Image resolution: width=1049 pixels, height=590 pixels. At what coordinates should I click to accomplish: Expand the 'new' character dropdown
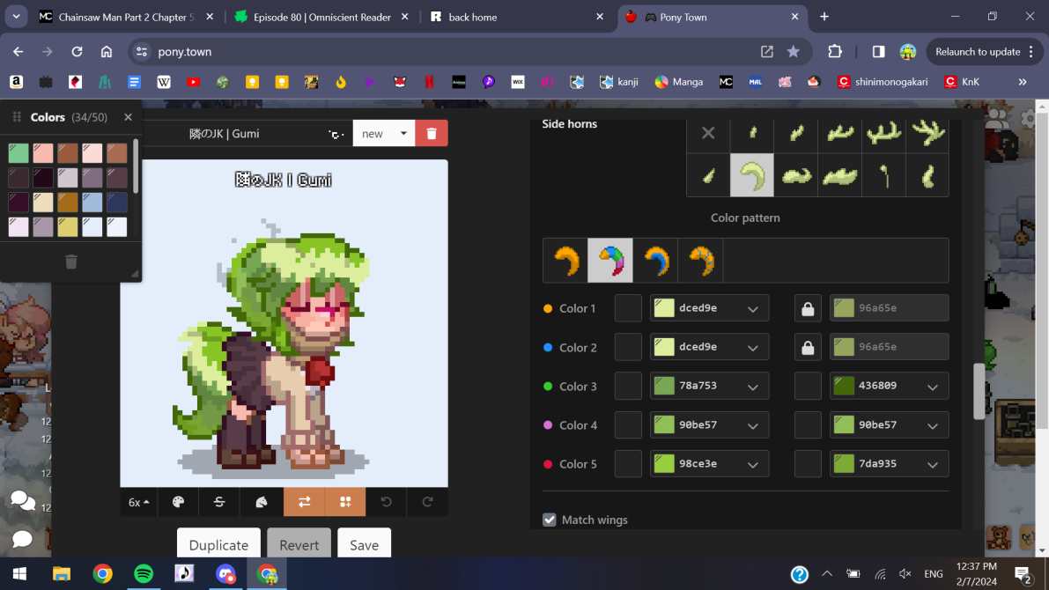[384, 134]
